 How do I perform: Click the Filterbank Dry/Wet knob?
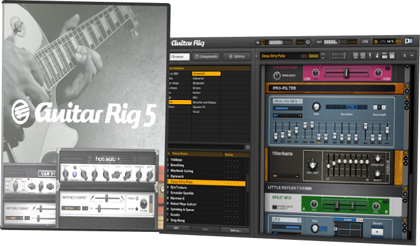point(312,164)
